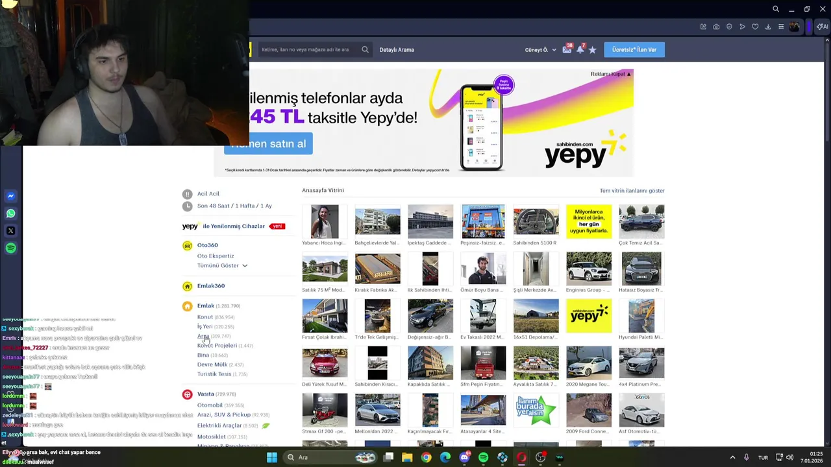Select the Devre Mülk subcategory
831x467 pixels.
212,365
